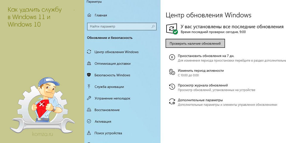
Task: Click the active hours clock icon
Action: (172, 72)
